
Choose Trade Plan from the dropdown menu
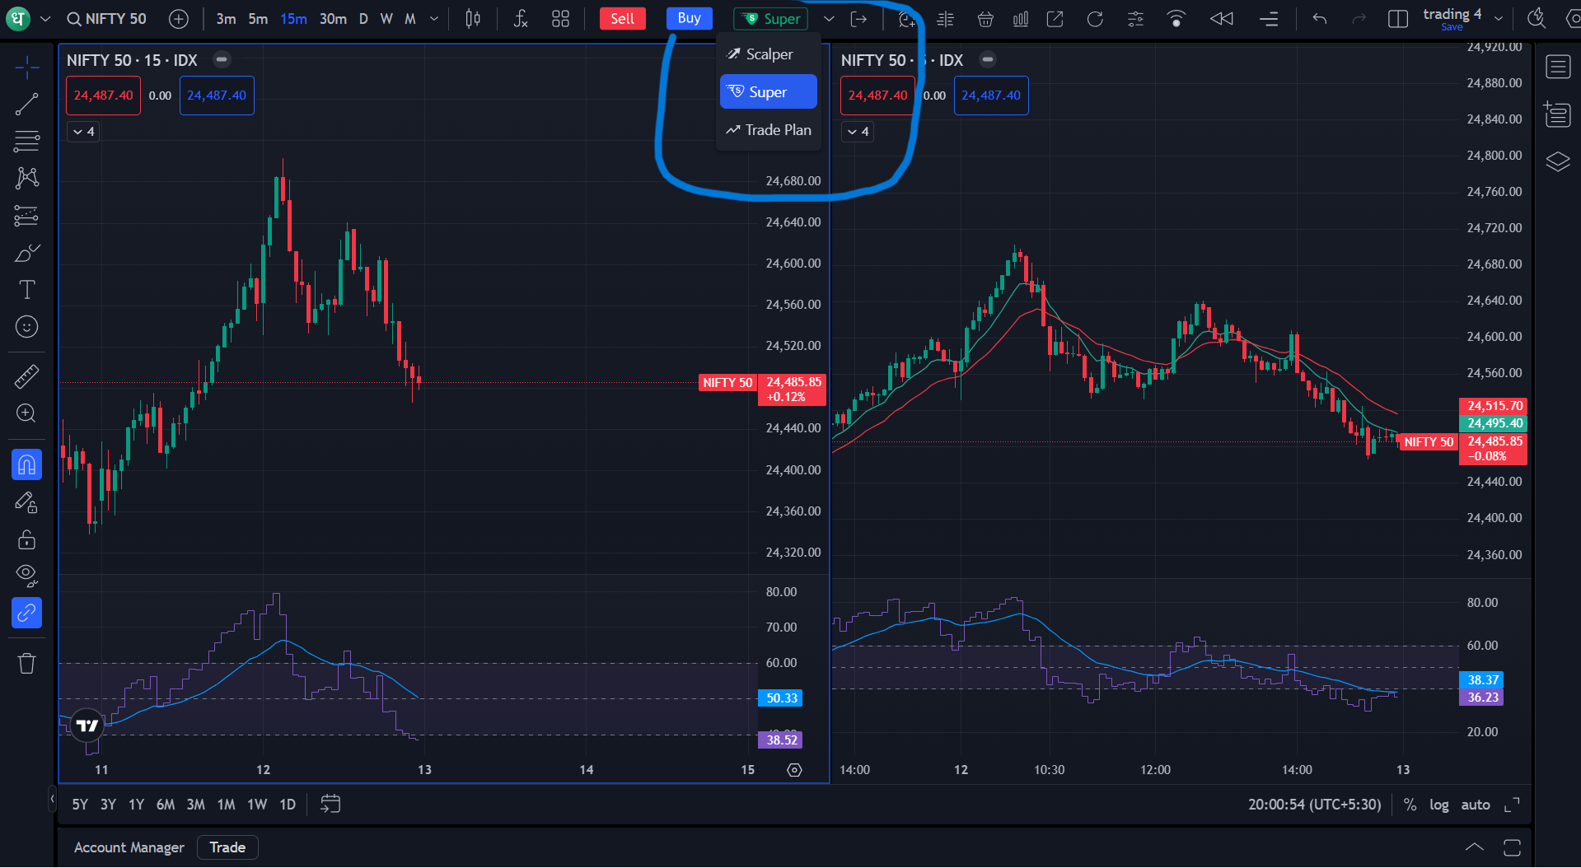[768, 130]
